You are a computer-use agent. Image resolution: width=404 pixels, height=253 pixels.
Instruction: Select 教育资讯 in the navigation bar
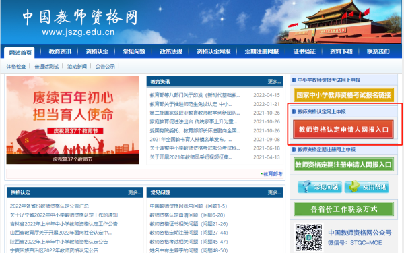[60, 52]
